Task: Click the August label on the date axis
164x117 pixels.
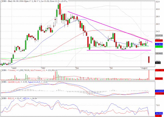Action: coord(144,68)
